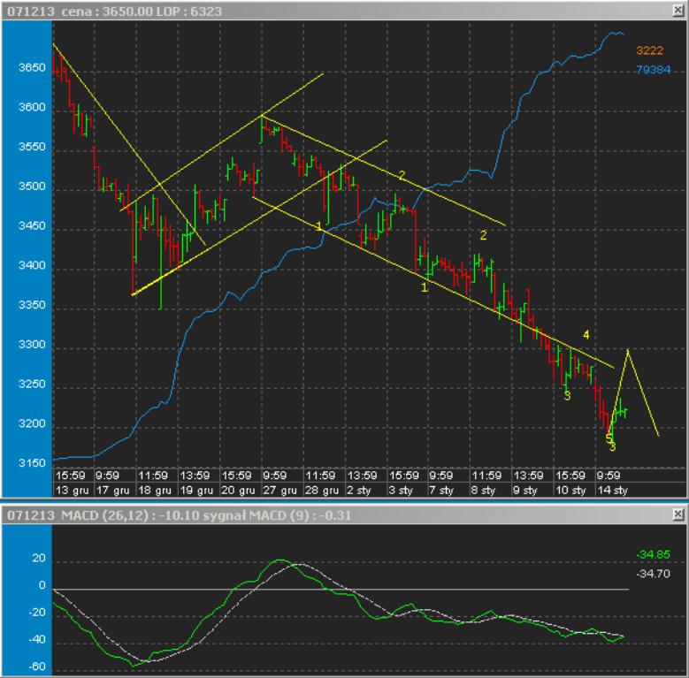This screenshot has width=689, height=678.
Task: Close the price chart panel
Action: [678, 11]
